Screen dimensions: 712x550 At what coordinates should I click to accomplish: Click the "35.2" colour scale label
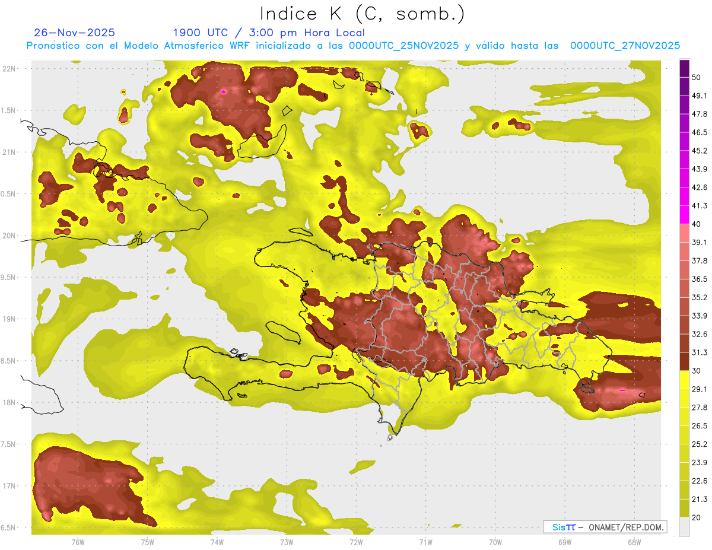coord(700,298)
